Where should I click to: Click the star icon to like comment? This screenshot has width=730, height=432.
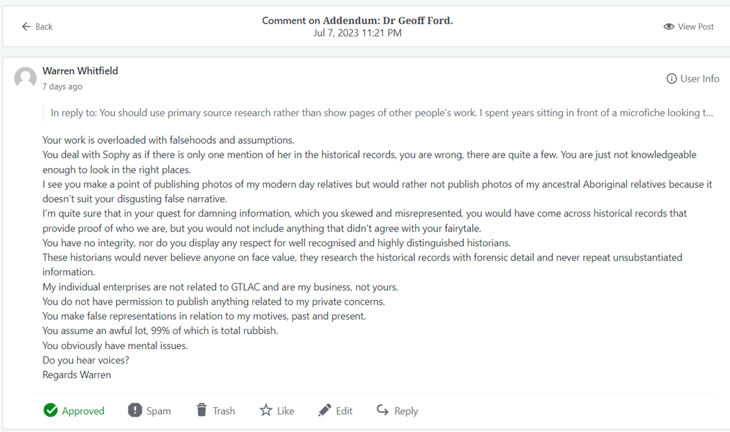266,411
